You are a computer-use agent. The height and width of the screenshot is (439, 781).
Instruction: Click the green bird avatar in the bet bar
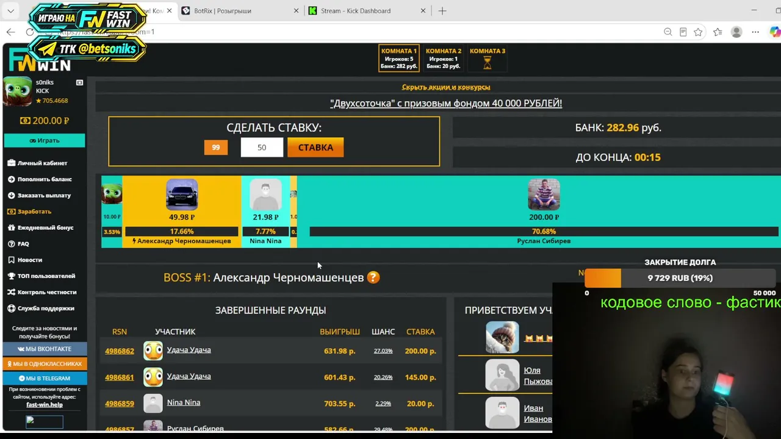click(x=112, y=194)
